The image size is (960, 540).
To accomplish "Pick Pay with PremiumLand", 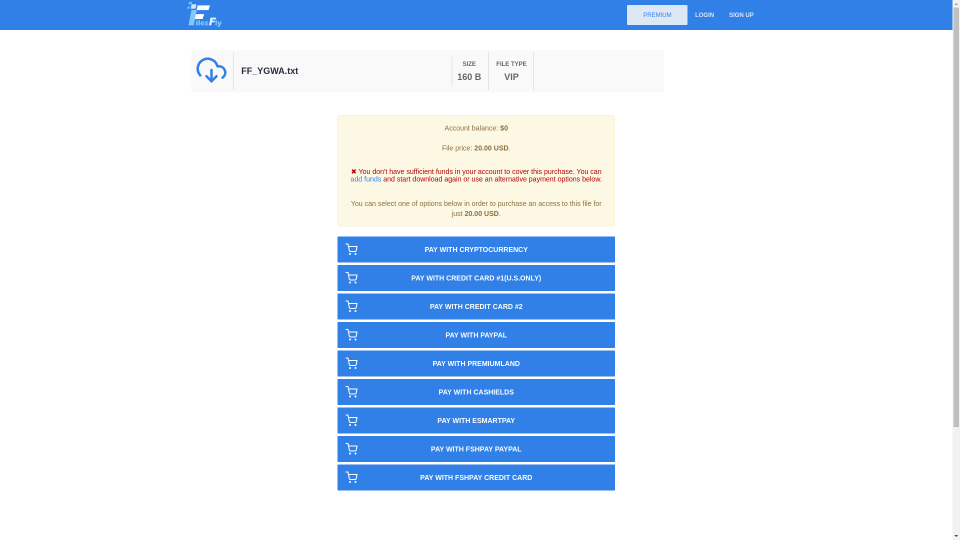I will coord(476,363).
